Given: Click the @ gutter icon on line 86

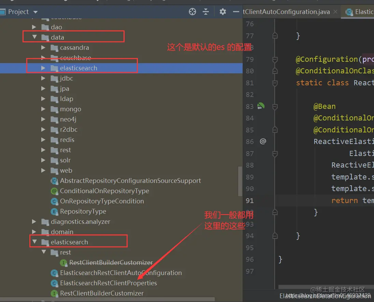Looking at the screenshot, I should [x=263, y=141].
